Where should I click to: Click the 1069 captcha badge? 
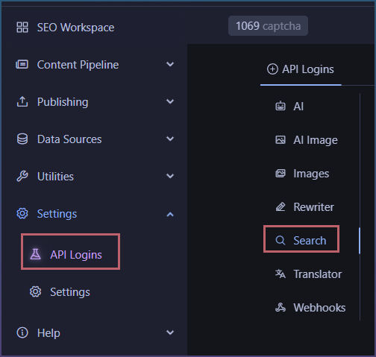point(268,26)
